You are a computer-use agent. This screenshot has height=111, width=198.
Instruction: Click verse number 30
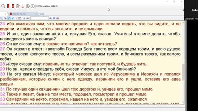click(2, 74)
